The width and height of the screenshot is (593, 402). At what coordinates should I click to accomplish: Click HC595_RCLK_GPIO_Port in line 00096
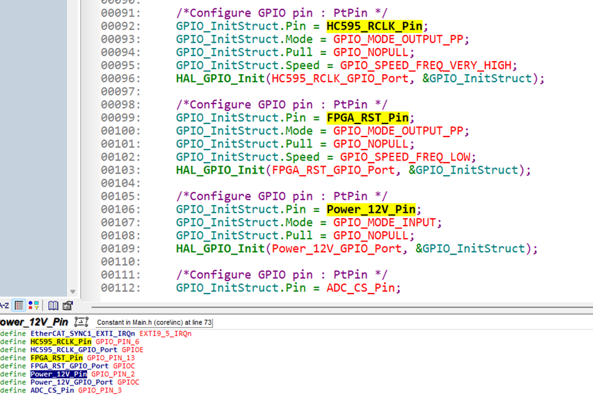coord(340,79)
